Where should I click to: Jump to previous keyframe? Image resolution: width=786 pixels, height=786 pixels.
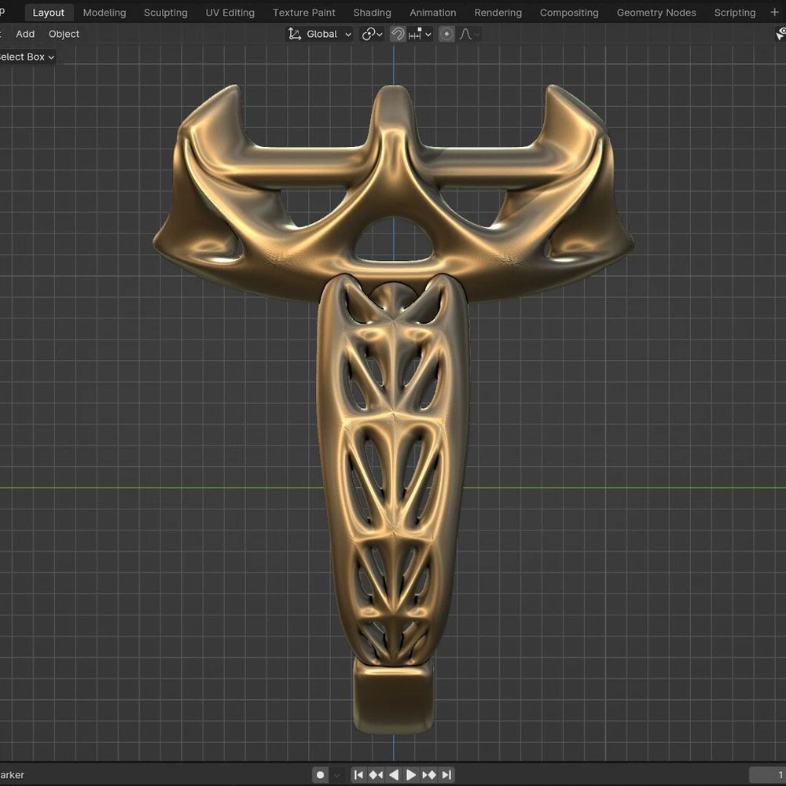coord(376,774)
